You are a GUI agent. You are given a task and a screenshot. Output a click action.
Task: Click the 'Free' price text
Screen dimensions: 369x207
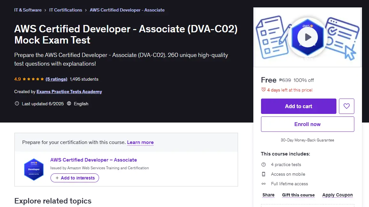coord(268,80)
